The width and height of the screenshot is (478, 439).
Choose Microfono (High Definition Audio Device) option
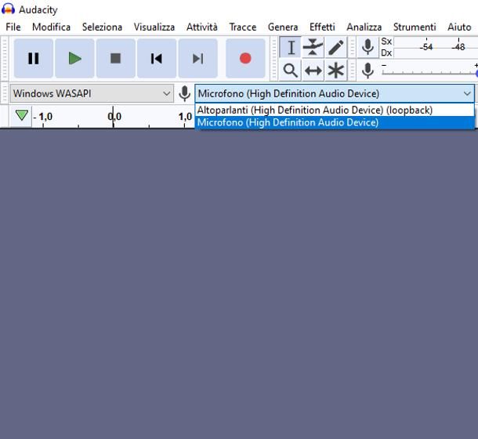[335, 122]
